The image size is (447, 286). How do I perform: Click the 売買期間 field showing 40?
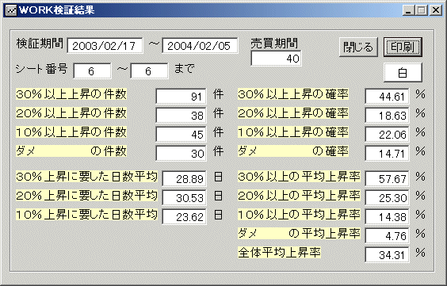pos(276,59)
